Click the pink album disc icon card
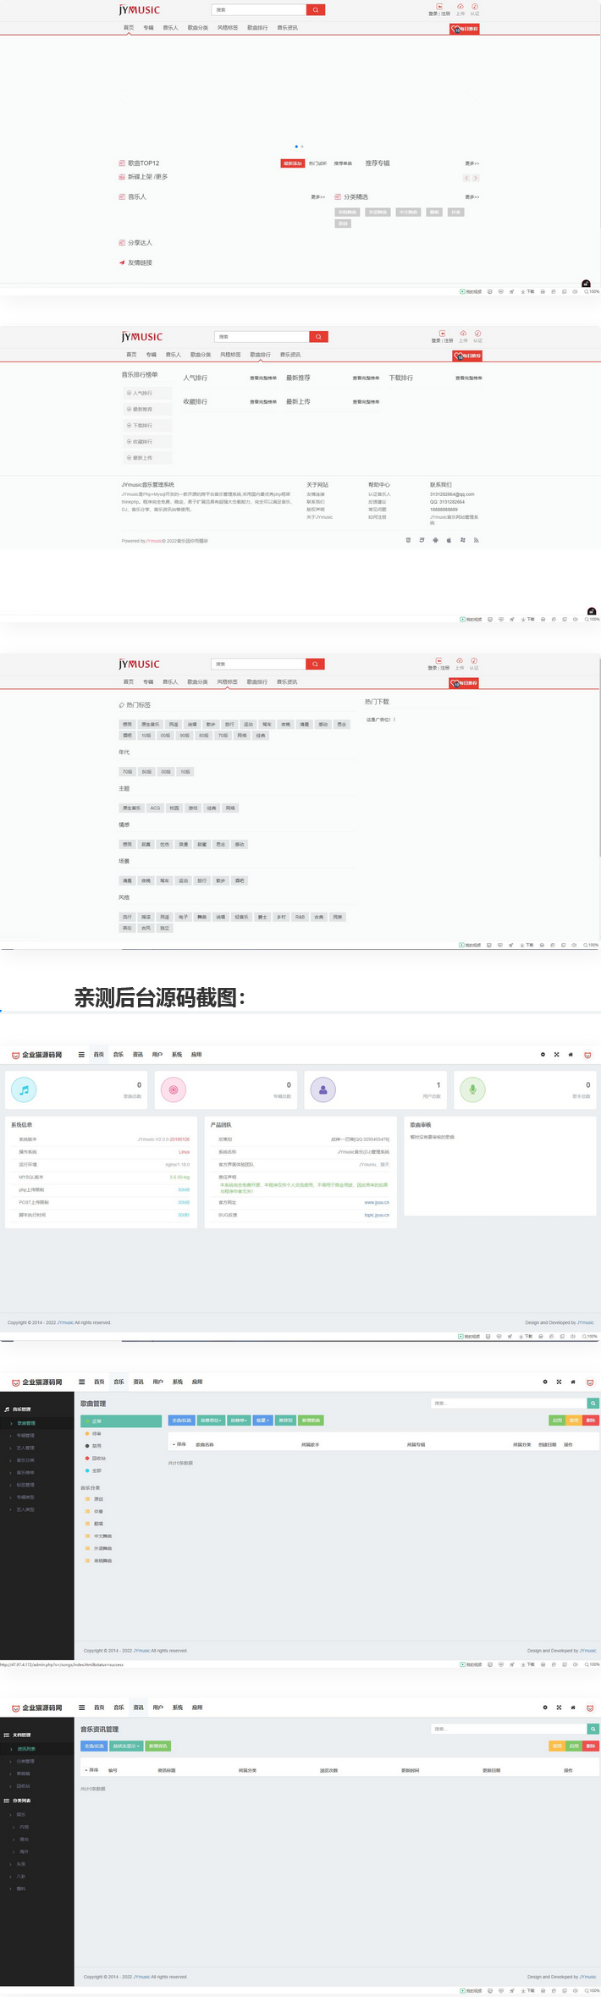The image size is (601, 1997). (x=173, y=1090)
